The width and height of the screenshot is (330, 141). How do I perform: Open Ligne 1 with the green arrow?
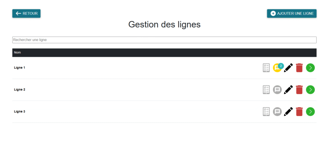pos(310,68)
